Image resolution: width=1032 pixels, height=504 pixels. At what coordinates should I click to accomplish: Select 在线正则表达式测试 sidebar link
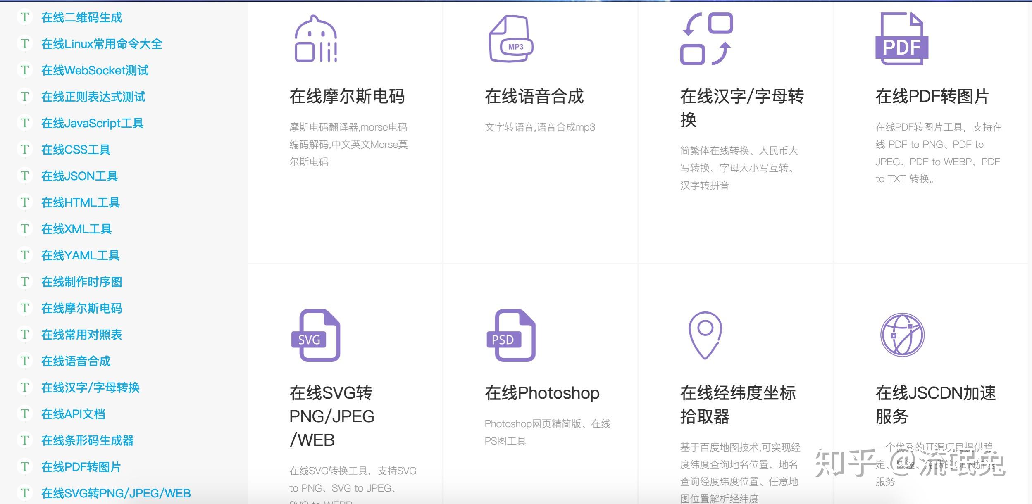(x=93, y=97)
